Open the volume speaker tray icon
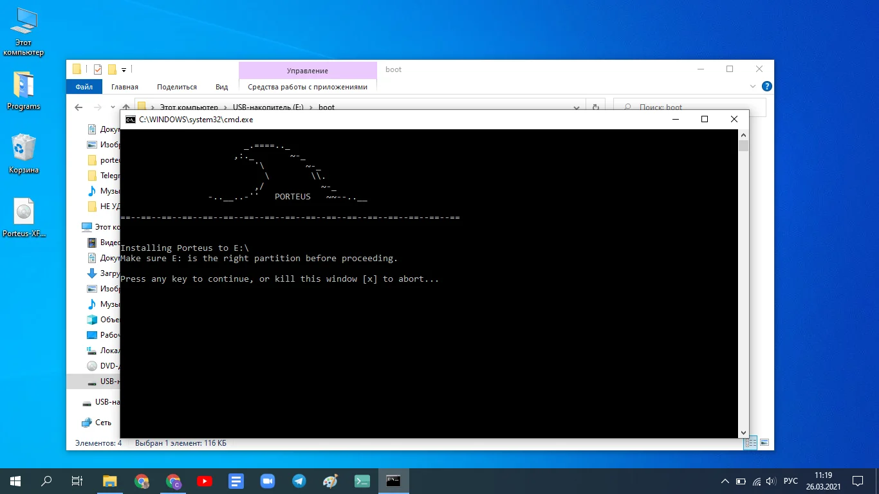 771,481
